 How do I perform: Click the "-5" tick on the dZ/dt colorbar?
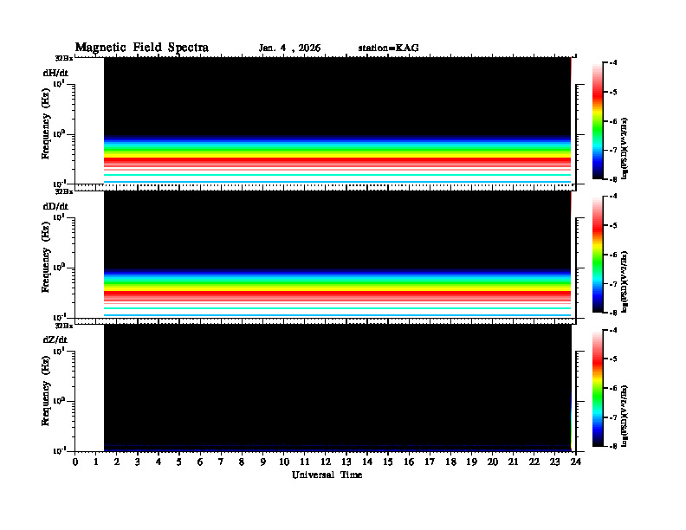[614, 359]
